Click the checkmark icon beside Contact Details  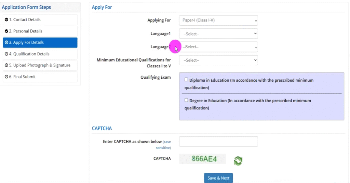[x=6, y=20]
